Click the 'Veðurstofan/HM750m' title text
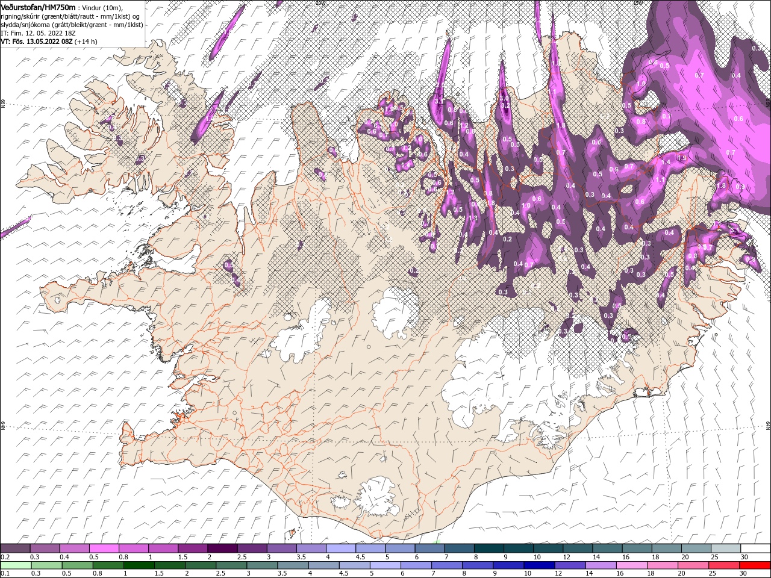This screenshot has width=771, height=578. pyautogui.click(x=38, y=7)
